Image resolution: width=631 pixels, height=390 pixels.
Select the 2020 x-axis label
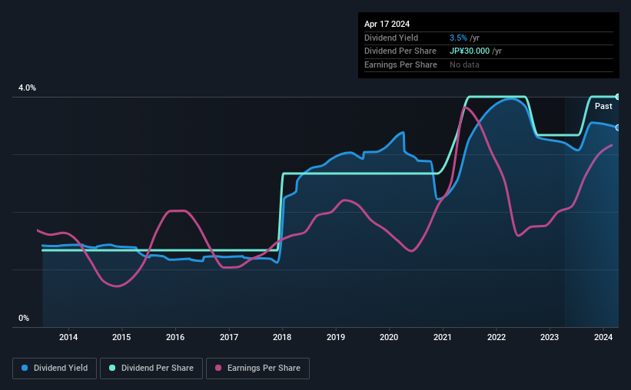click(389, 337)
